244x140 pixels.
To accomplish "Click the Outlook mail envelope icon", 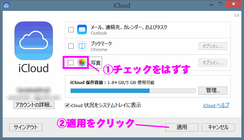I will [82, 30].
